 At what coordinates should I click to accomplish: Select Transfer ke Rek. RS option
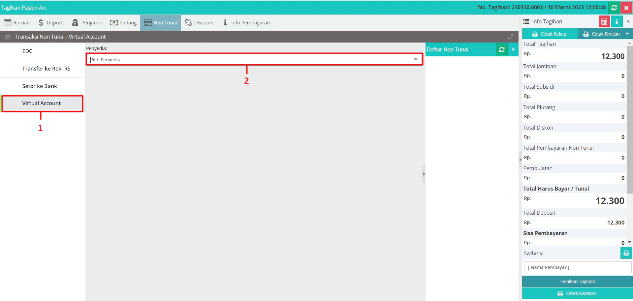tap(43, 69)
